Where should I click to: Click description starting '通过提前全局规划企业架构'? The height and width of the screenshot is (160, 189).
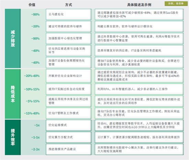coord(139,76)
